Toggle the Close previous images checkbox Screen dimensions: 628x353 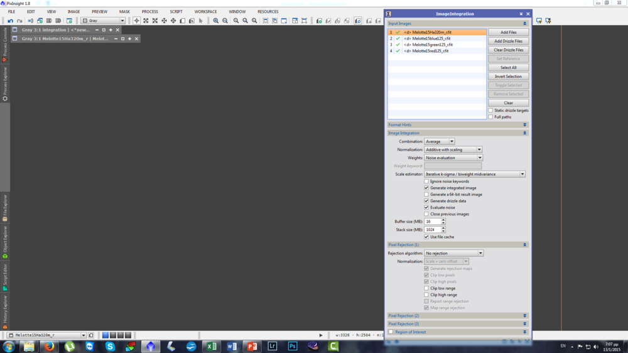[426, 214]
